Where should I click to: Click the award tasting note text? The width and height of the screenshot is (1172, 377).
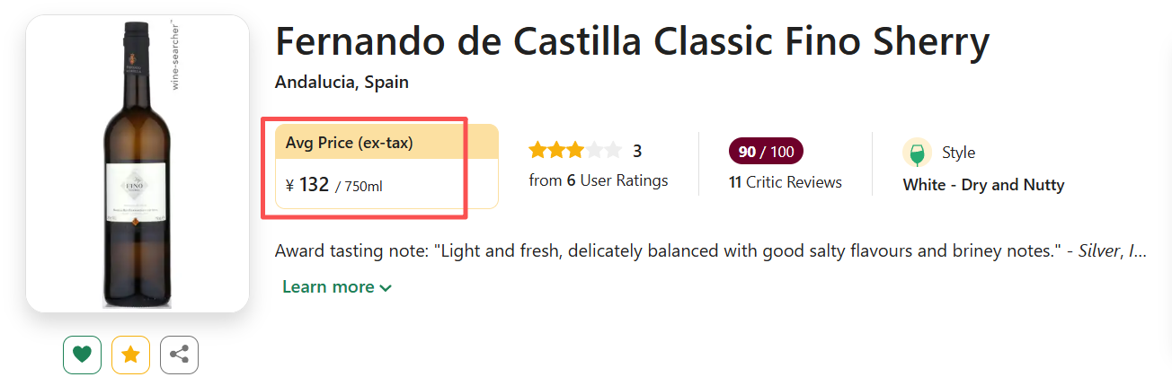pos(710,250)
